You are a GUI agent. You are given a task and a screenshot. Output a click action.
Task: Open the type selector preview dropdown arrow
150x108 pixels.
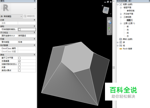(35, 9)
